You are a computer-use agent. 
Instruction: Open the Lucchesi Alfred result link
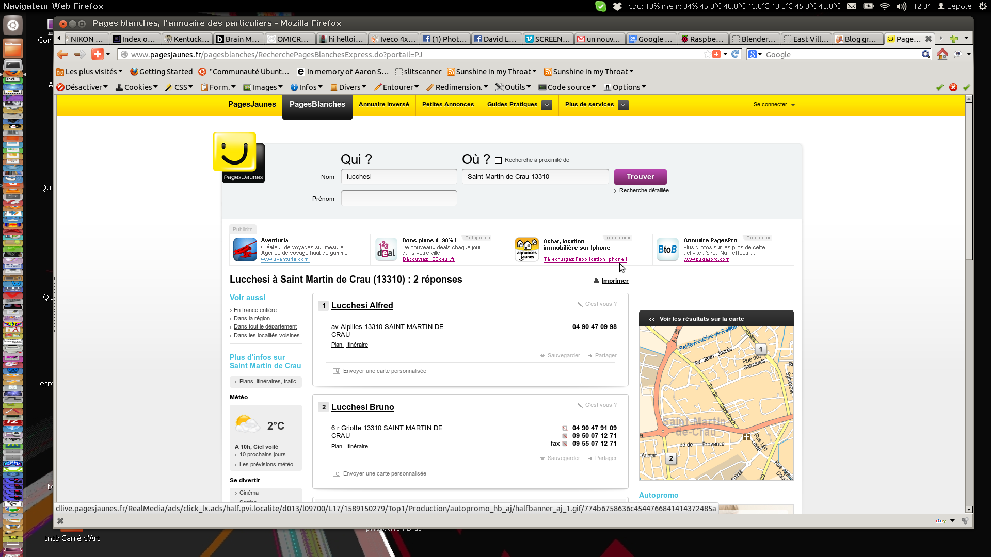[x=362, y=306]
